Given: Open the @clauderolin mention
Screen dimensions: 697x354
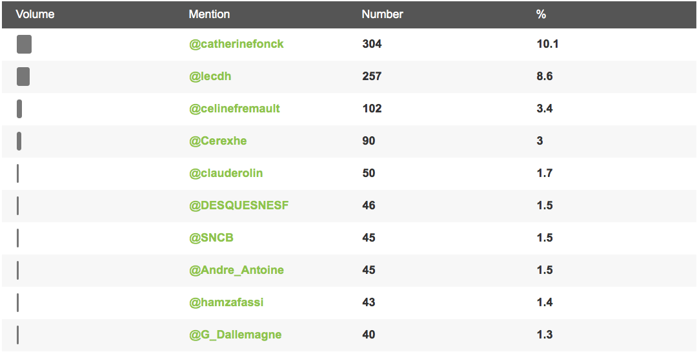Looking at the screenshot, I should pos(226,173).
